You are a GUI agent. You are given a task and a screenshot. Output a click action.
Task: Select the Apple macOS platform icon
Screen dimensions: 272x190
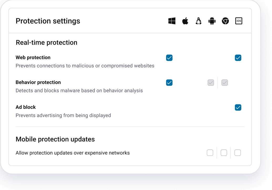pyautogui.click(x=185, y=21)
